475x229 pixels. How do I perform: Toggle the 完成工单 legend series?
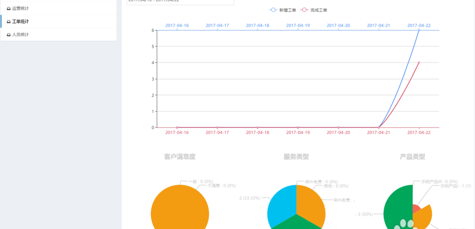pos(313,10)
